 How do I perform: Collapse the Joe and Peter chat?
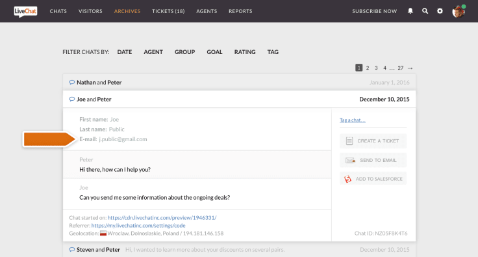[x=239, y=99]
